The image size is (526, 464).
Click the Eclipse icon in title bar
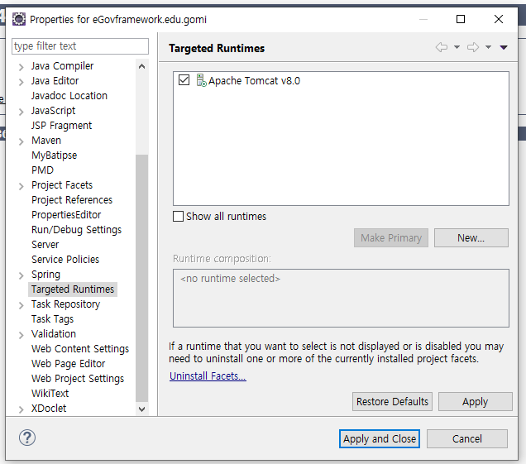[19, 19]
